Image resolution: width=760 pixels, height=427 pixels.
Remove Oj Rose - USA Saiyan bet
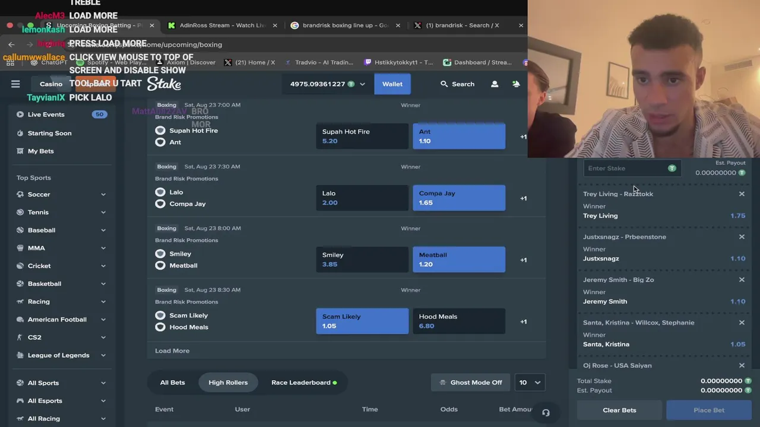(x=742, y=365)
